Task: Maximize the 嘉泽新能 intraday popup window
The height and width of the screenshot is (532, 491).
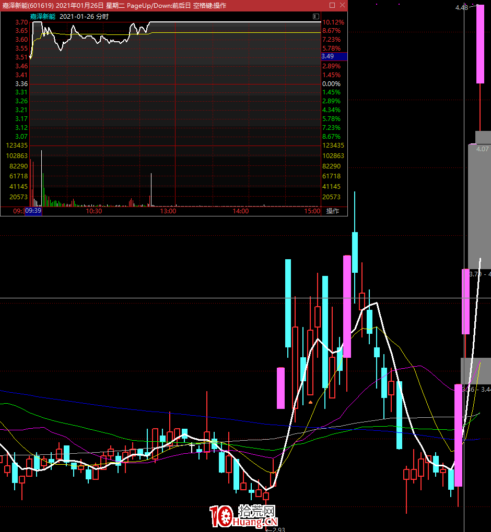Action: pos(332,5)
